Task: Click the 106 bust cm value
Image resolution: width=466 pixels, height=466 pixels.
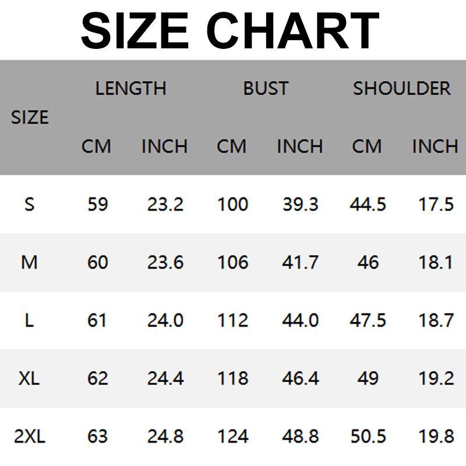Action: tap(232, 263)
